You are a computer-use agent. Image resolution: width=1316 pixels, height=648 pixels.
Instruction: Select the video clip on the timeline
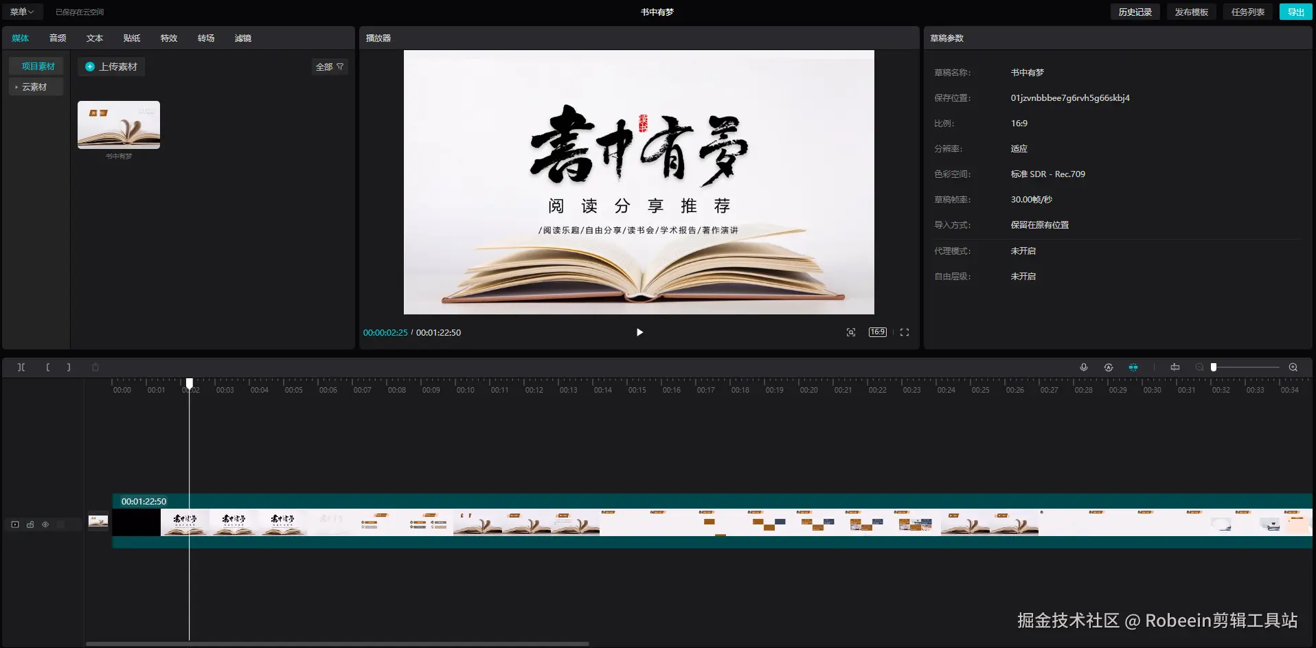[712, 522]
